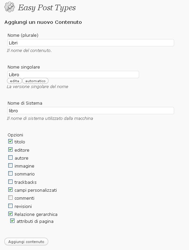This screenshot has width=189, height=250.
Task: Check the immagine option
Action: (10, 166)
